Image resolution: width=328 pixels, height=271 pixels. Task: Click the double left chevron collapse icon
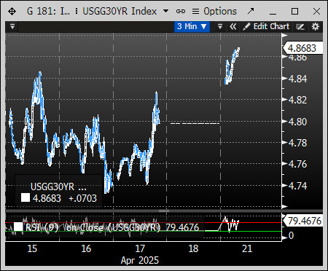[x=233, y=26]
